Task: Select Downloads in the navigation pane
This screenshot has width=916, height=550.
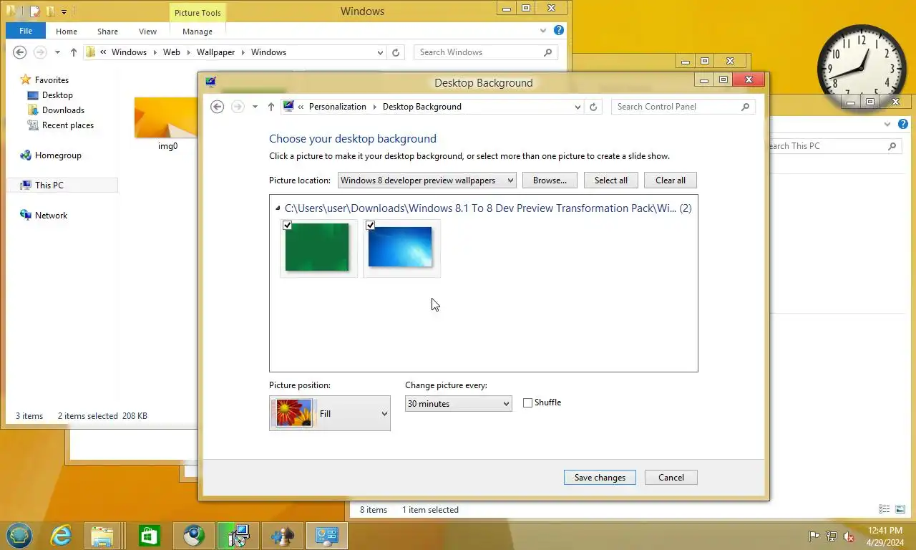Action: click(x=63, y=110)
